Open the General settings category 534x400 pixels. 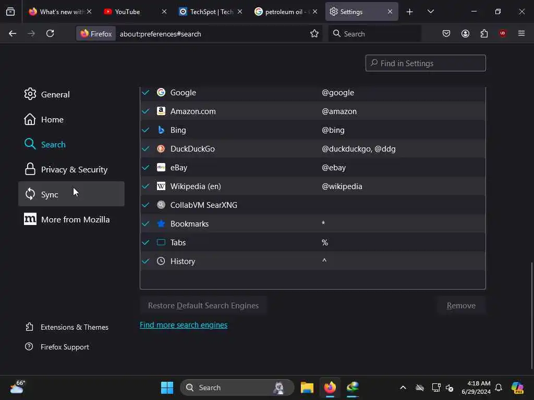point(71,94)
